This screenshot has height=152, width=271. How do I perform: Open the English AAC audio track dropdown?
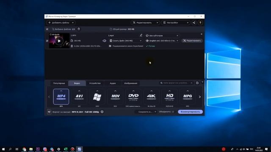[162, 41]
